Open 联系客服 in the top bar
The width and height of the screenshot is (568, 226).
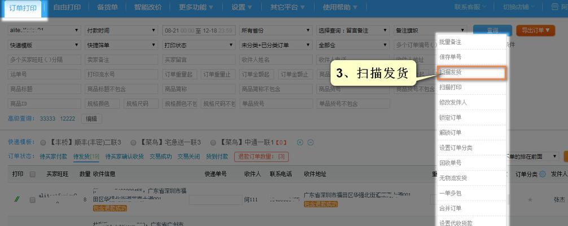470,7
